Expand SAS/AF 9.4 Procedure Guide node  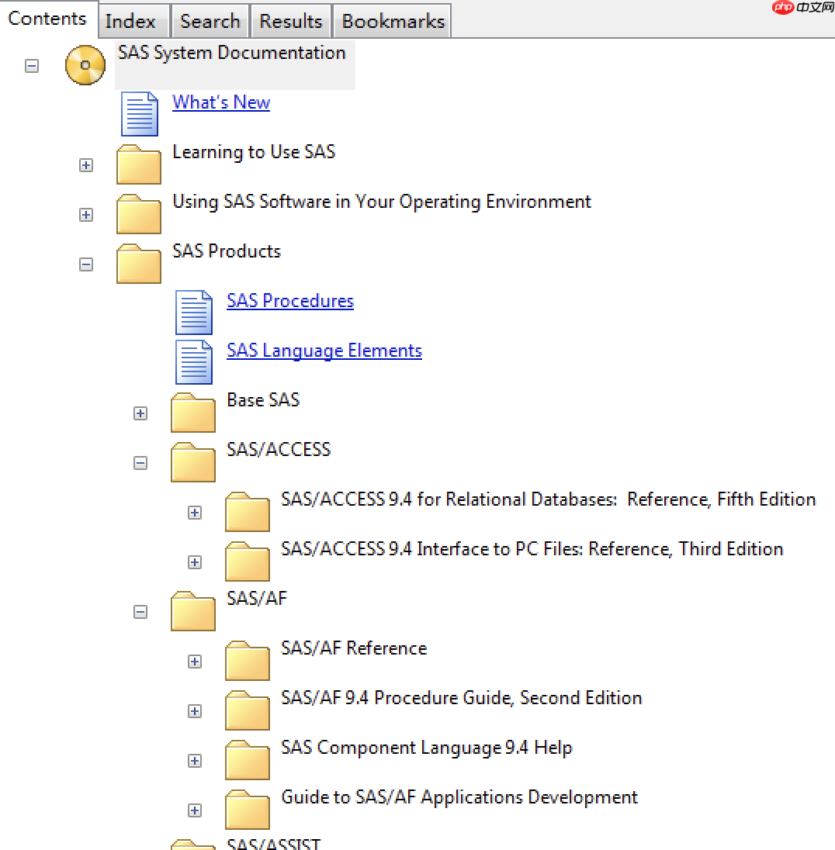(194, 711)
